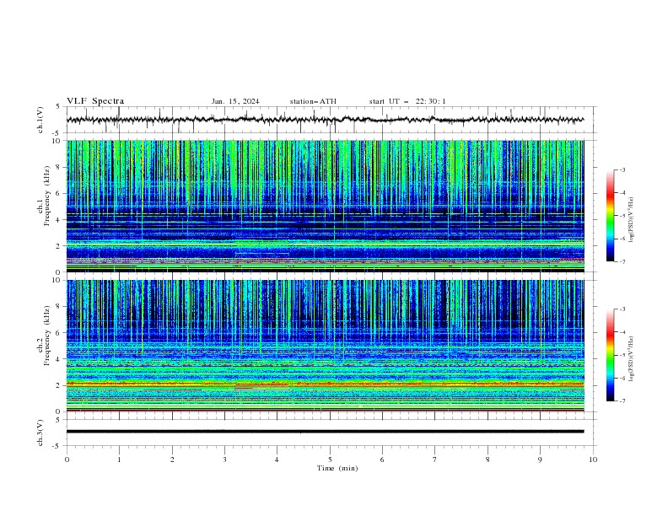Click the "-7" label on ch.2 colorbar
668x516 pixels.
(x=622, y=400)
